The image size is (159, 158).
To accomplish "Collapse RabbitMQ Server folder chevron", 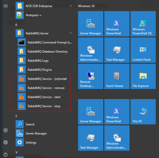I will click(71, 33).
